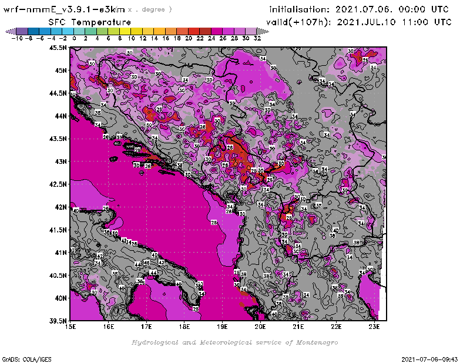The width and height of the screenshot is (470, 363).
Task: Click the 19E longitude label
Action: (222, 327)
